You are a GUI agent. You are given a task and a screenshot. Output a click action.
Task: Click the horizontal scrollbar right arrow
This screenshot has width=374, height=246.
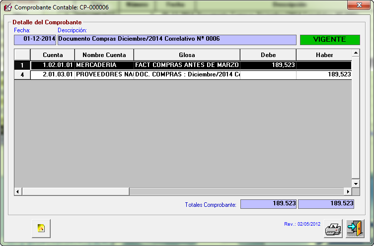(348, 191)
